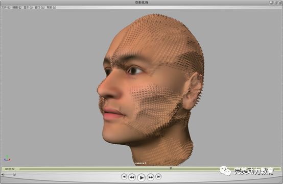Image resolution: width=283 pixels, height=184 pixels.
Task: Click the camera1 label below the head
Action: point(140,163)
